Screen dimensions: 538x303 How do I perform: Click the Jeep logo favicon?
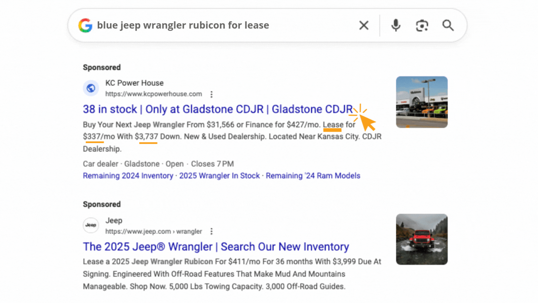pos(91,225)
